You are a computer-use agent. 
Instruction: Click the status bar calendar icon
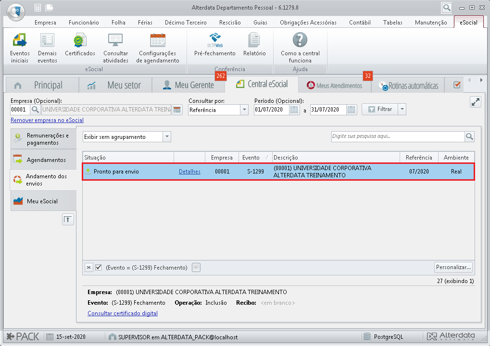pyautogui.click(x=50, y=337)
